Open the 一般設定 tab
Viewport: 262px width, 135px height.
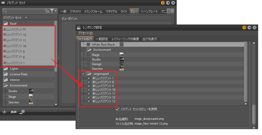pyautogui.click(x=102, y=39)
